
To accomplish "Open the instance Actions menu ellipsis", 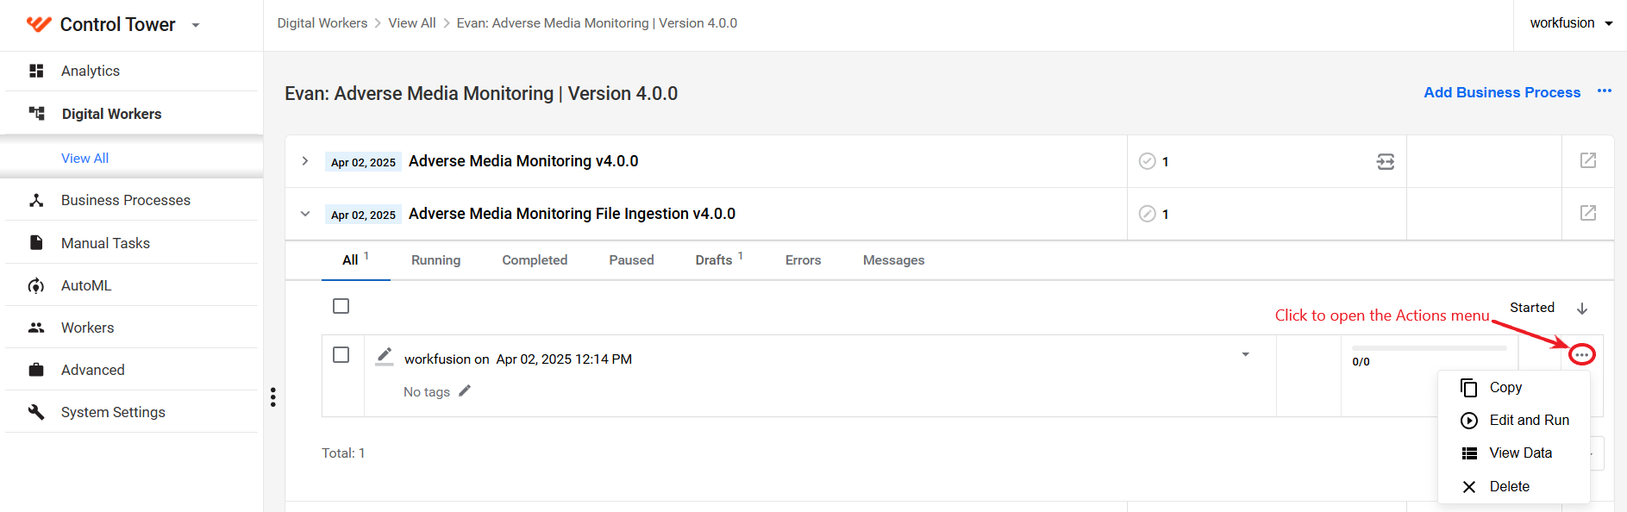I will click(x=1581, y=355).
